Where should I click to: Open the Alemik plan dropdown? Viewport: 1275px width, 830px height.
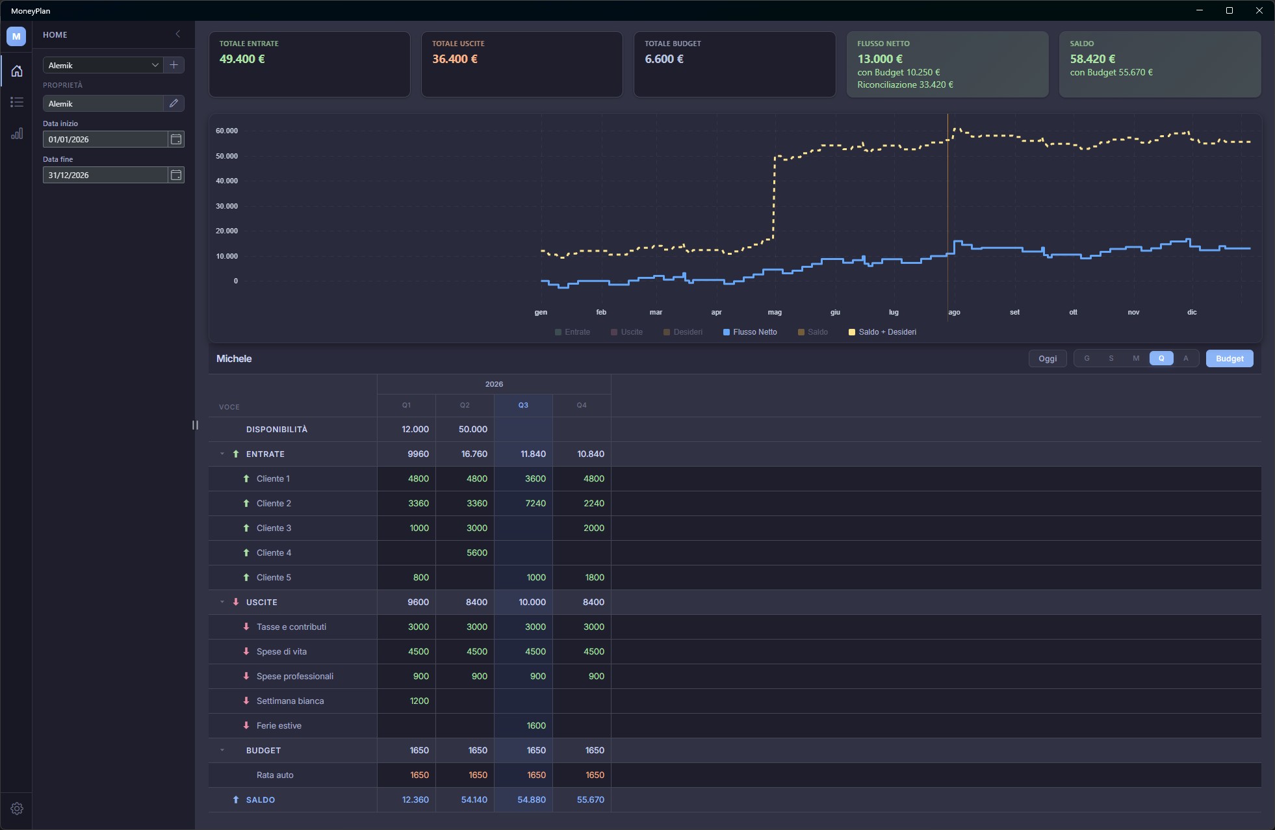coord(103,65)
